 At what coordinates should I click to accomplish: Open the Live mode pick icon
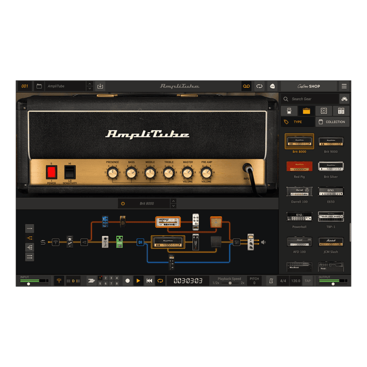pyautogui.click(x=272, y=86)
